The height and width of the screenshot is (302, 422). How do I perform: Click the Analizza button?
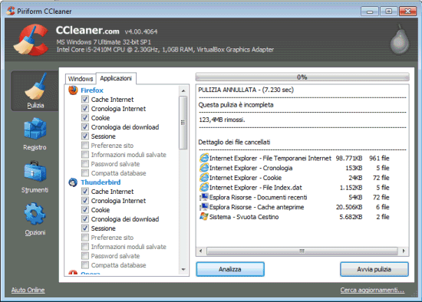pos(230,269)
